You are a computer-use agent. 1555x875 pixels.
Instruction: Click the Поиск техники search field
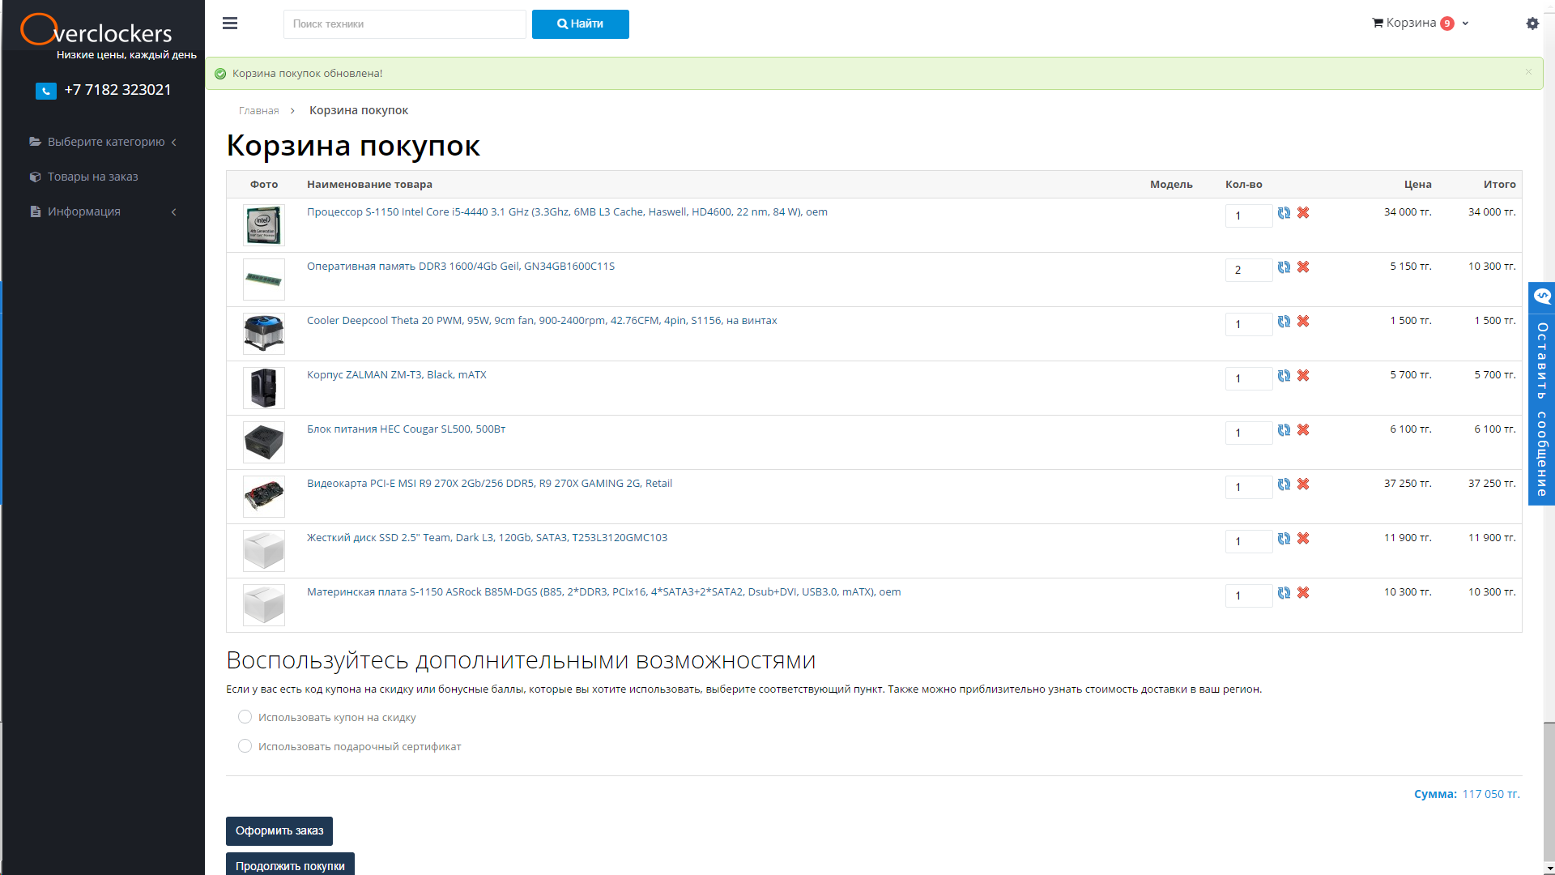coord(404,24)
